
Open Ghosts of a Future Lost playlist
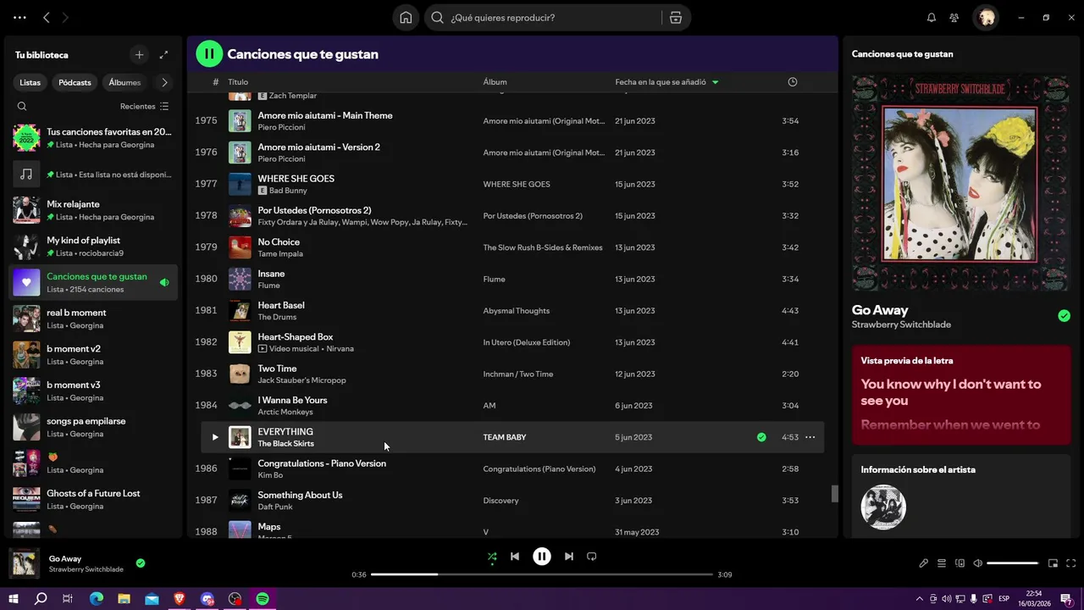[94, 499]
